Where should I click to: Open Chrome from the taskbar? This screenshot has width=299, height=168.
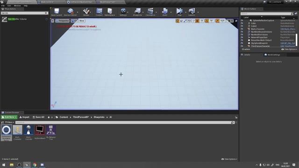coord(35,165)
